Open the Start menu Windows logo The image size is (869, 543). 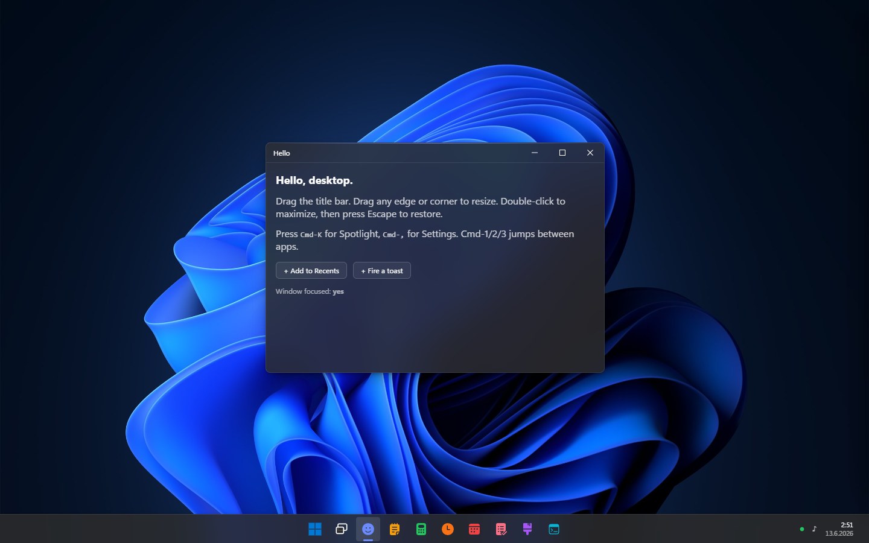[315, 529]
